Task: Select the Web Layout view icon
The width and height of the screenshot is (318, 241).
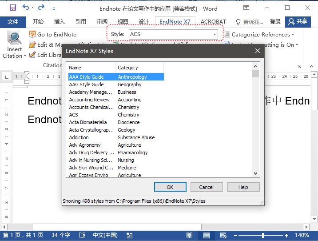Action: (x=223, y=235)
